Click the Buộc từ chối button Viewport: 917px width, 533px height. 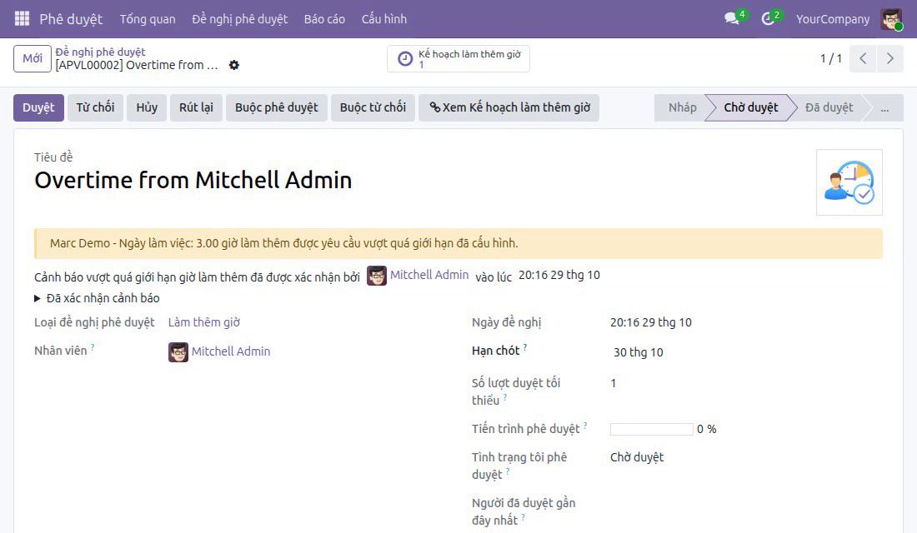click(x=373, y=107)
